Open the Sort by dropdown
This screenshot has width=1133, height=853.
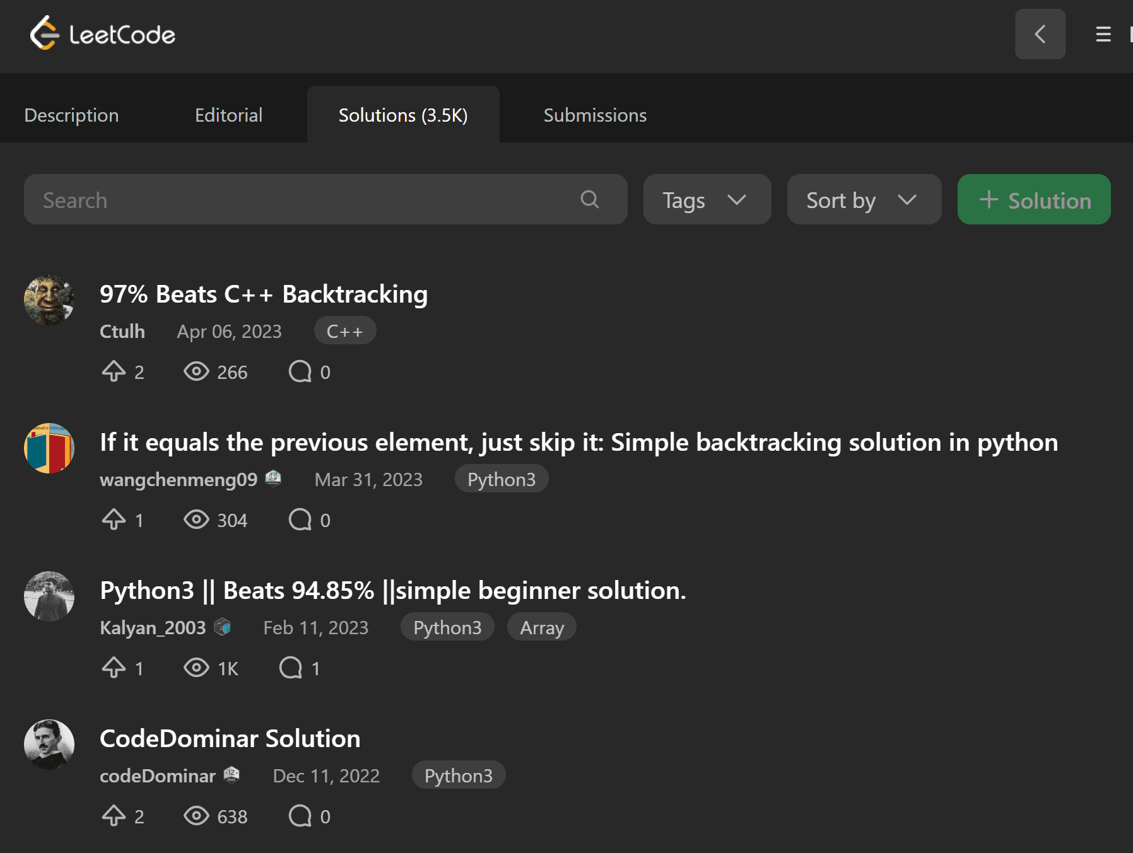click(x=864, y=199)
